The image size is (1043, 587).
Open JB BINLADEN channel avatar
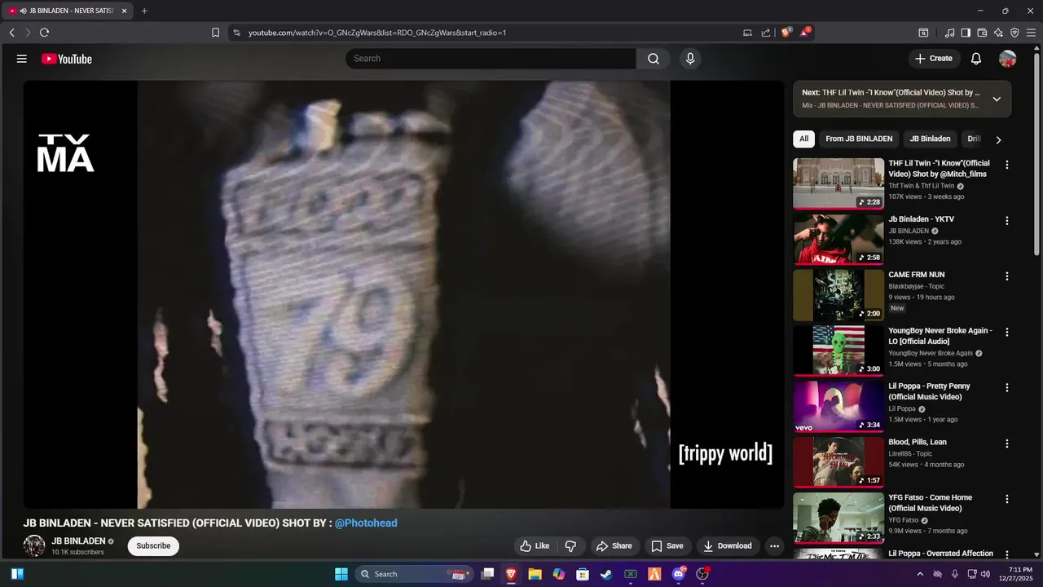[x=34, y=546]
